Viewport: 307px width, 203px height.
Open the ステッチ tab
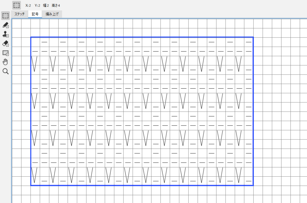(x=19, y=14)
